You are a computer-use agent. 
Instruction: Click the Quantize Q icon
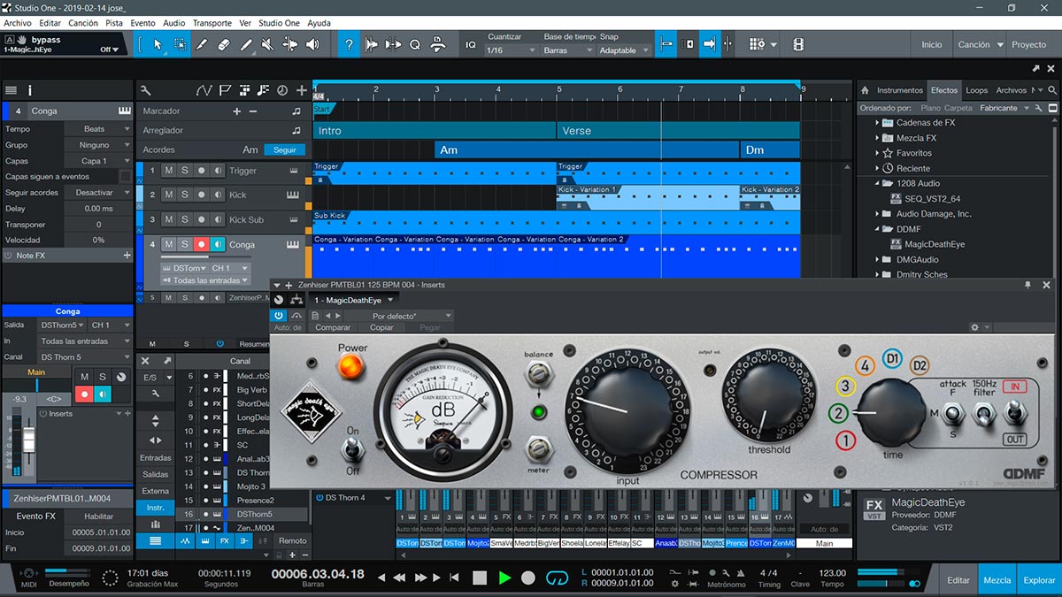tap(415, 44)
